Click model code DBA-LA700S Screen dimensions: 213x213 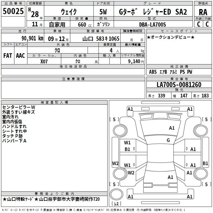tap(153, 24)
